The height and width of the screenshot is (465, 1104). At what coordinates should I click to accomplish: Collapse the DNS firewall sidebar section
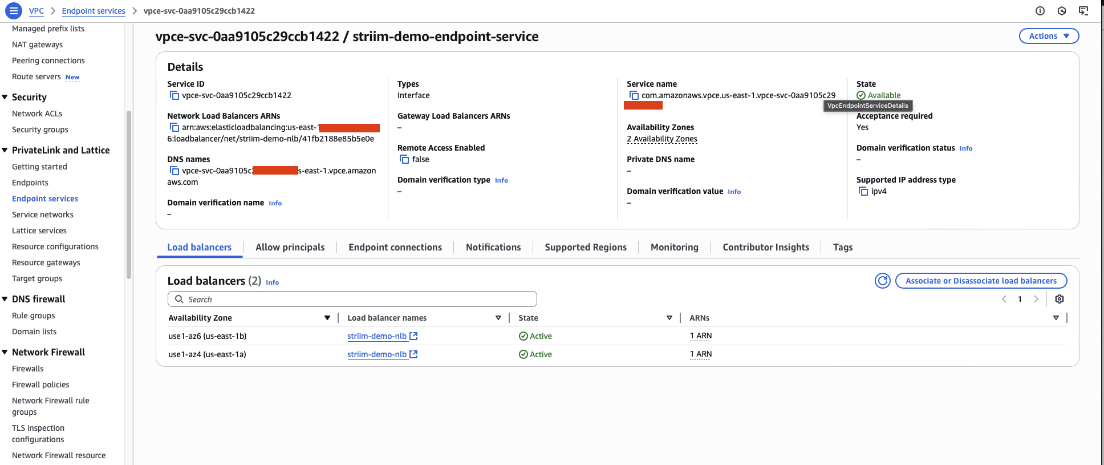(5, 300)
